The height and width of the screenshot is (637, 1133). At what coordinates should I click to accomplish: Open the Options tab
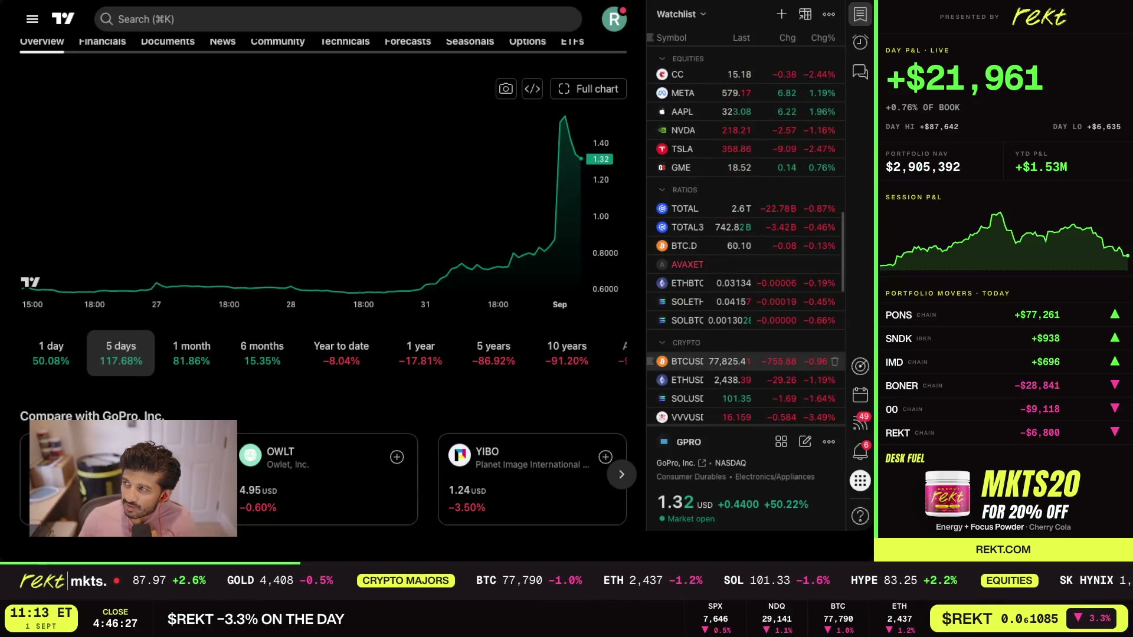point(528,41)
